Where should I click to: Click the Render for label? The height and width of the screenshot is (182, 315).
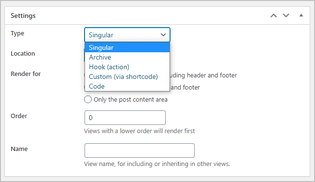[x=26, y=74]
